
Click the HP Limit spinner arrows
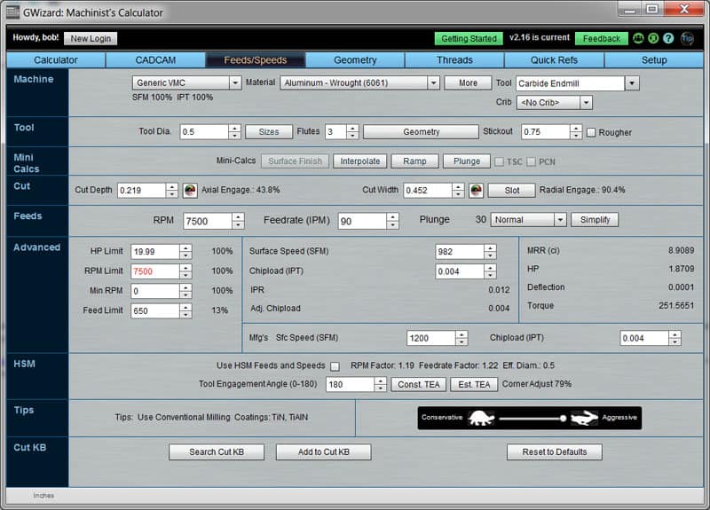pyautogui.click(x=185, y=252)
